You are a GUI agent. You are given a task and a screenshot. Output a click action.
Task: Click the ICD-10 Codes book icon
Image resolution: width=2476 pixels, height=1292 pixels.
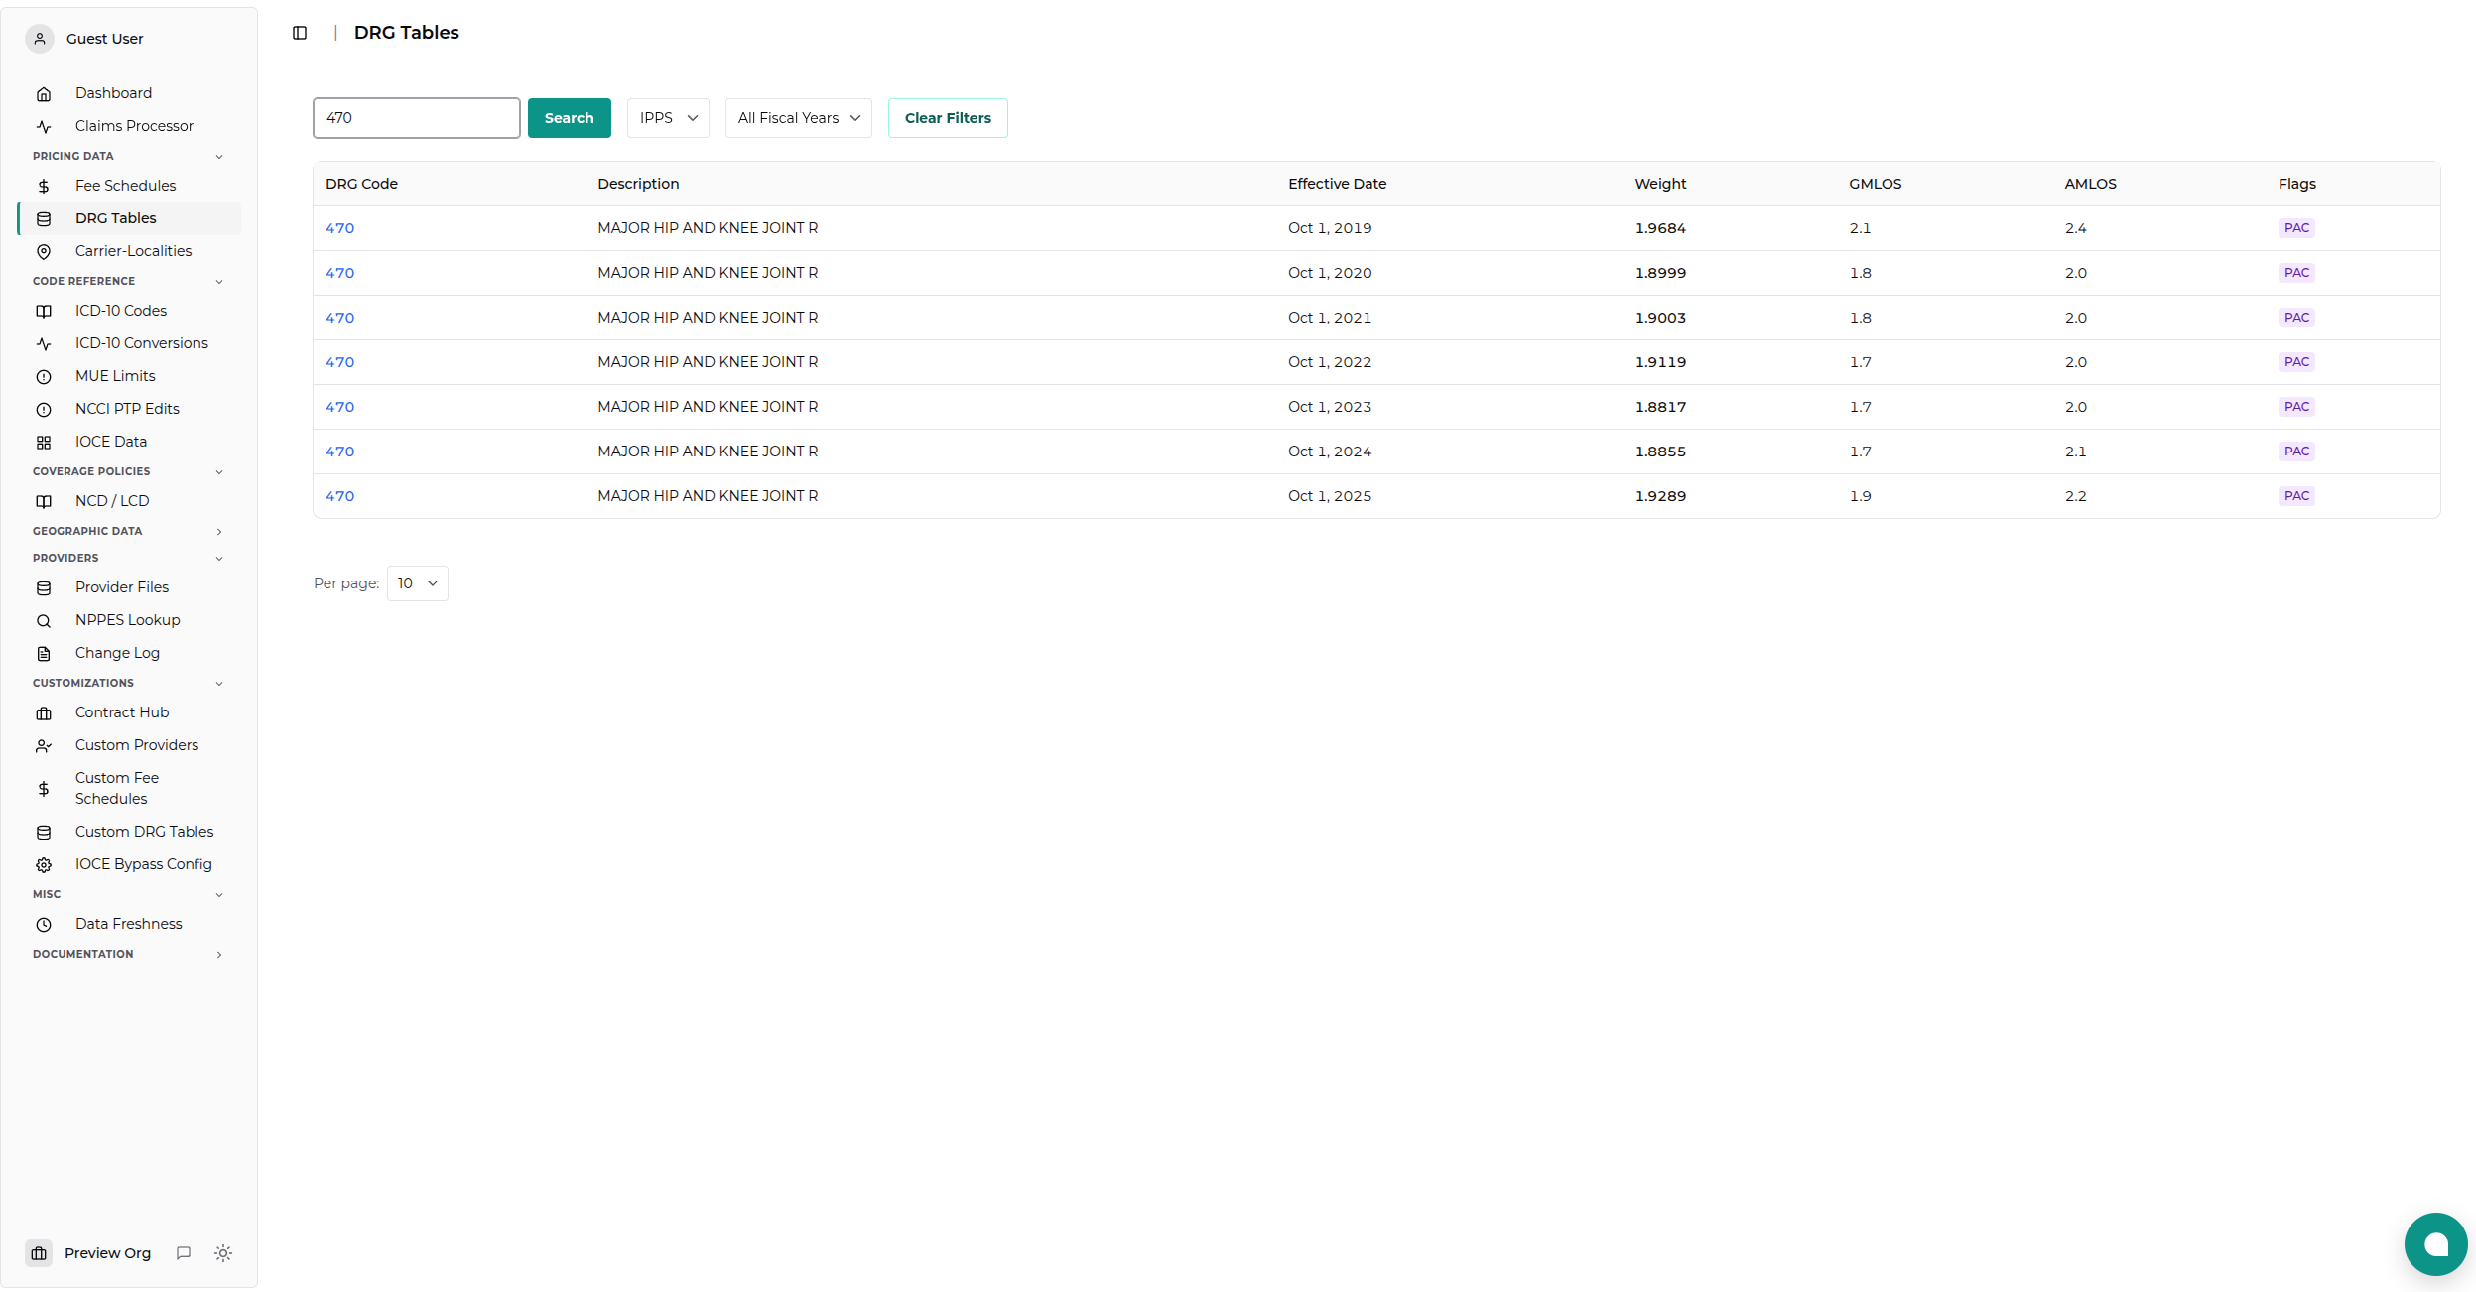[x=44, y=312]
